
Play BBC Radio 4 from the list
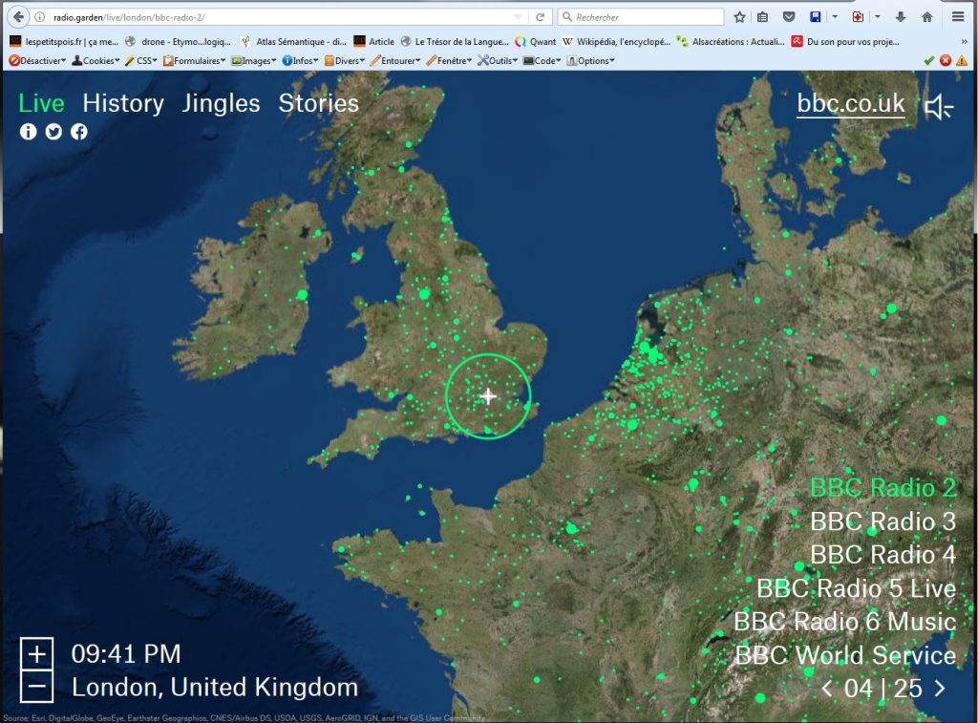[x=882, y=555]
